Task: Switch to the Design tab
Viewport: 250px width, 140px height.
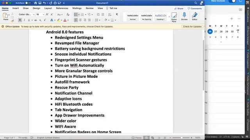Action: click(36, 8)
